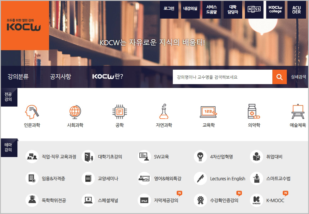This screenshot has width=309, height=214.
Task: Click the 공학 chip-shaped icon
Action: 119,112
